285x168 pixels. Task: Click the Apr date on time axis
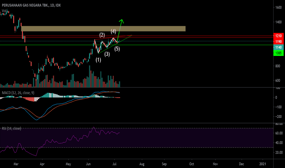[x=42, y=164]
